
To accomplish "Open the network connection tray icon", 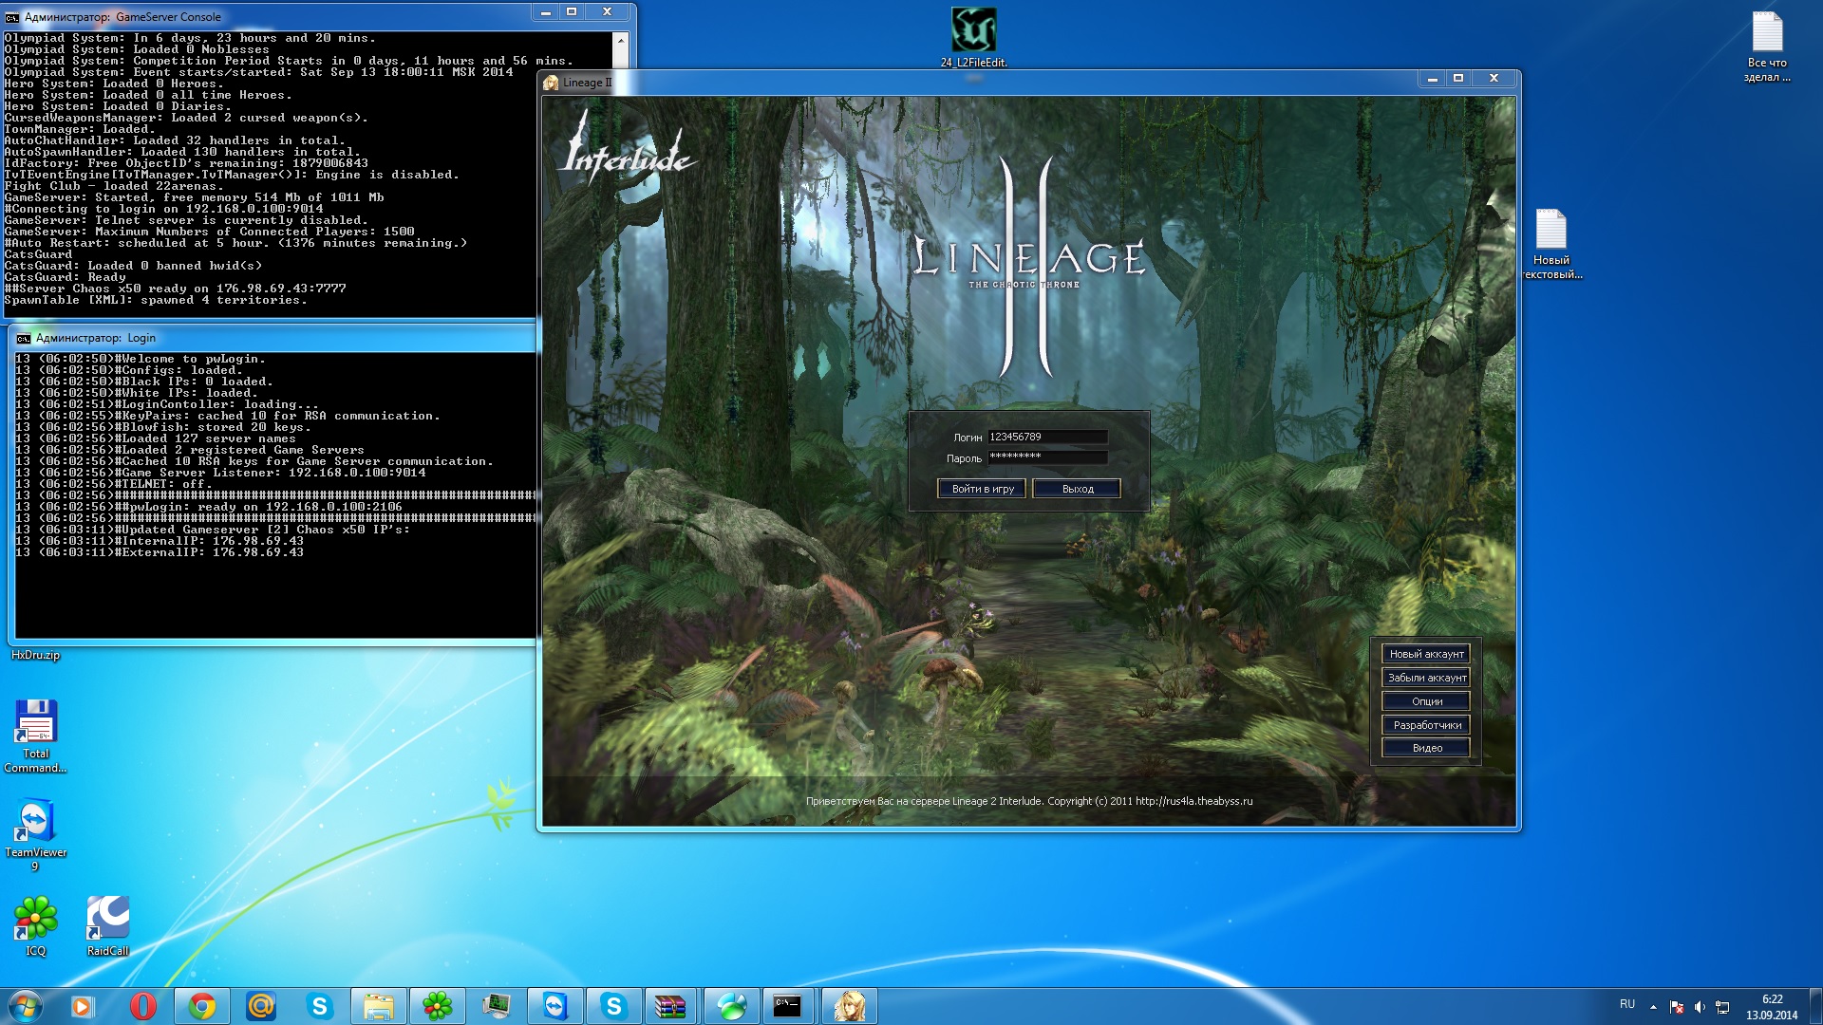I will point(1722,1007).
